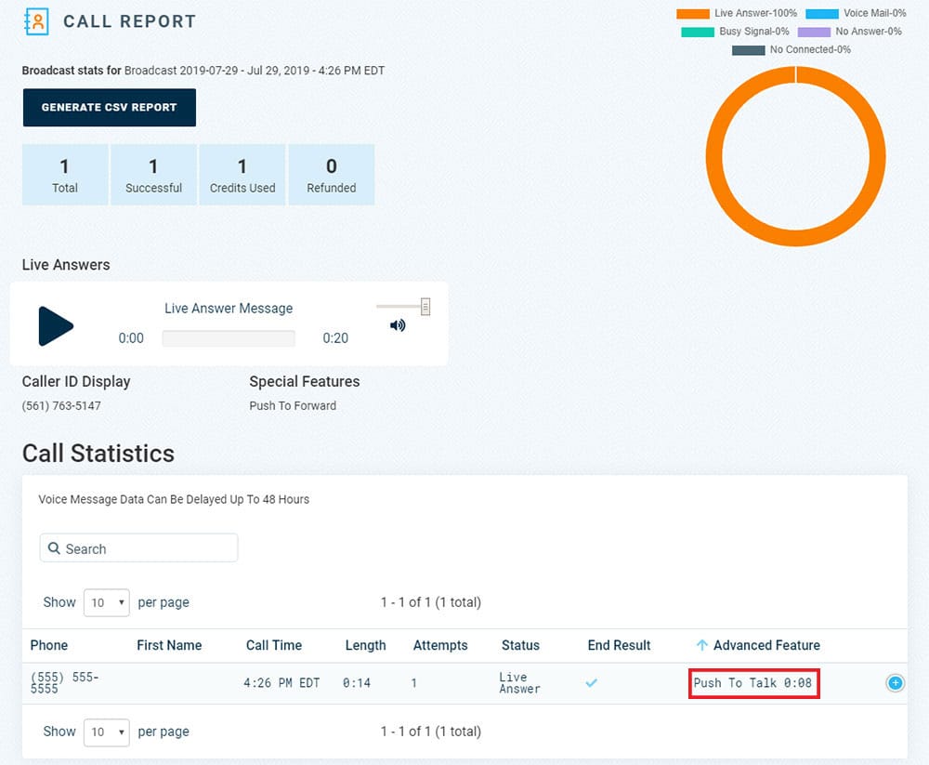Click caller ID (561) 763-5147
The width and height of the screenshot is (929, 765).
[61, 406]
